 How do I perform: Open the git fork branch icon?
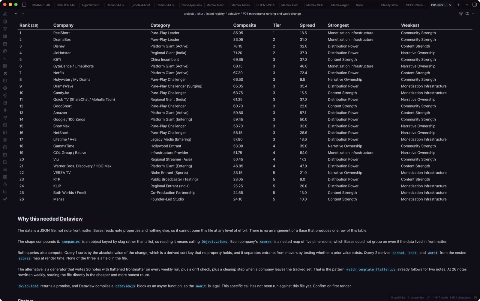click(x=5, y=29)
